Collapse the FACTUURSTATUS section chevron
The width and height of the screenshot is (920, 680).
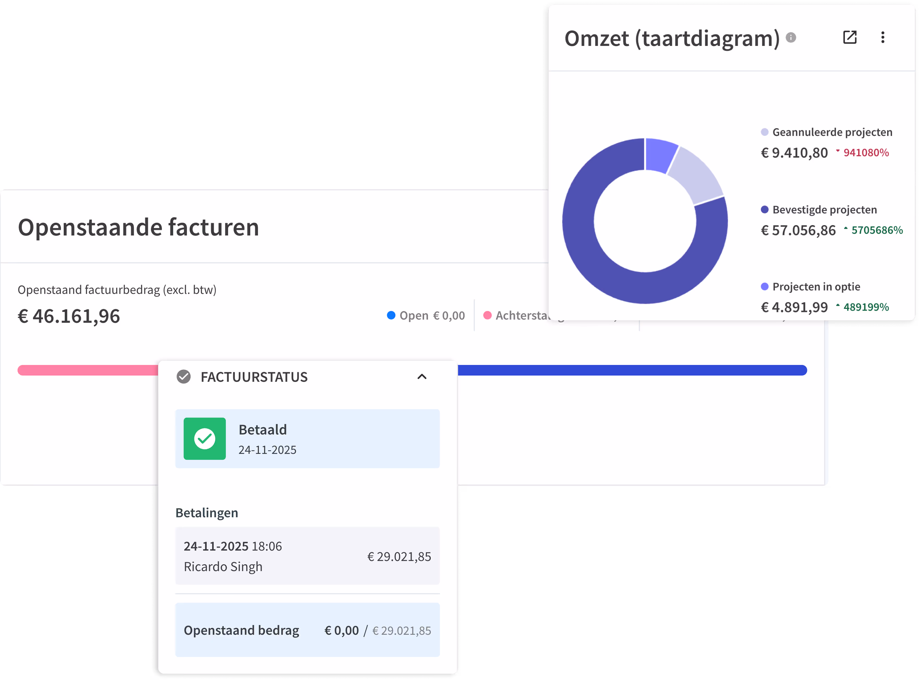click(x=422, y=377)
